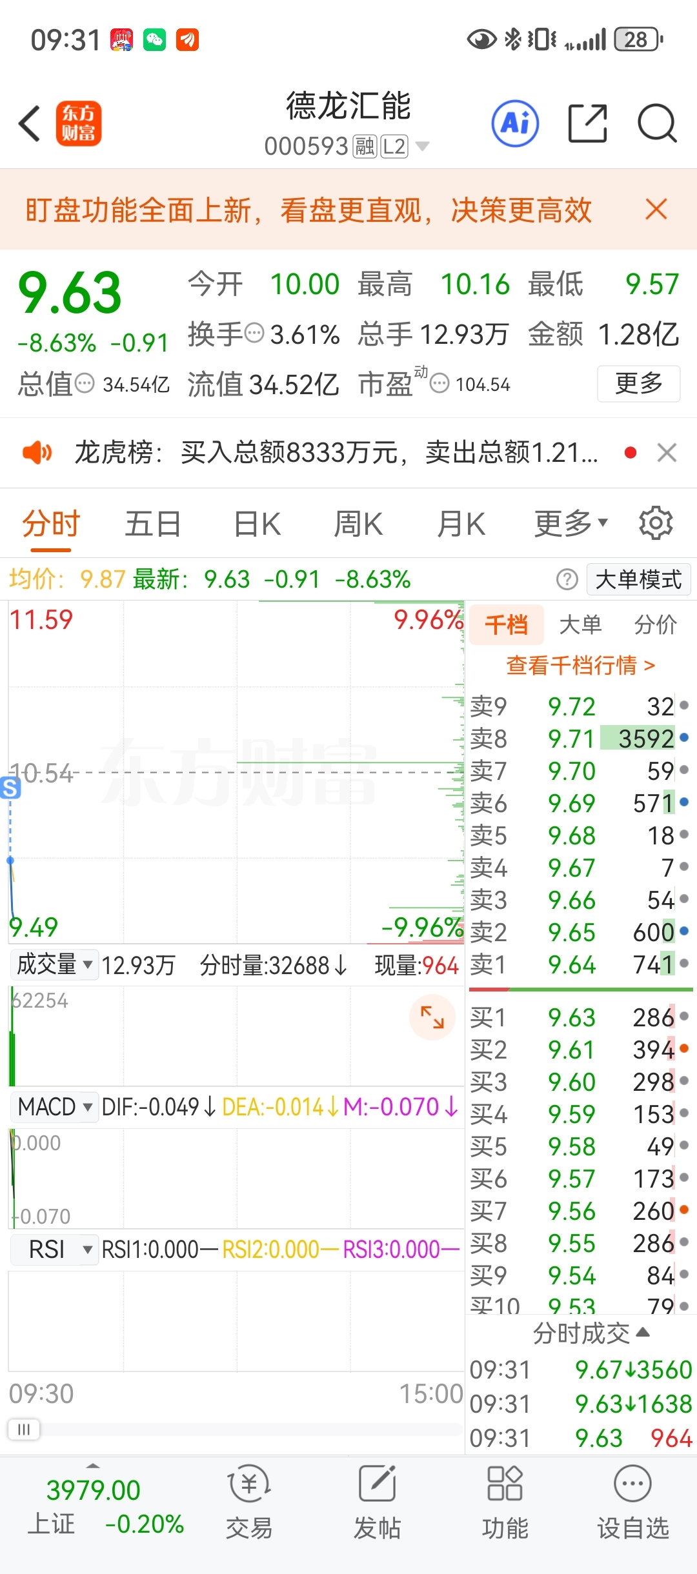
Task: Tap the 更多 stats button
Action: coord(638,383)
